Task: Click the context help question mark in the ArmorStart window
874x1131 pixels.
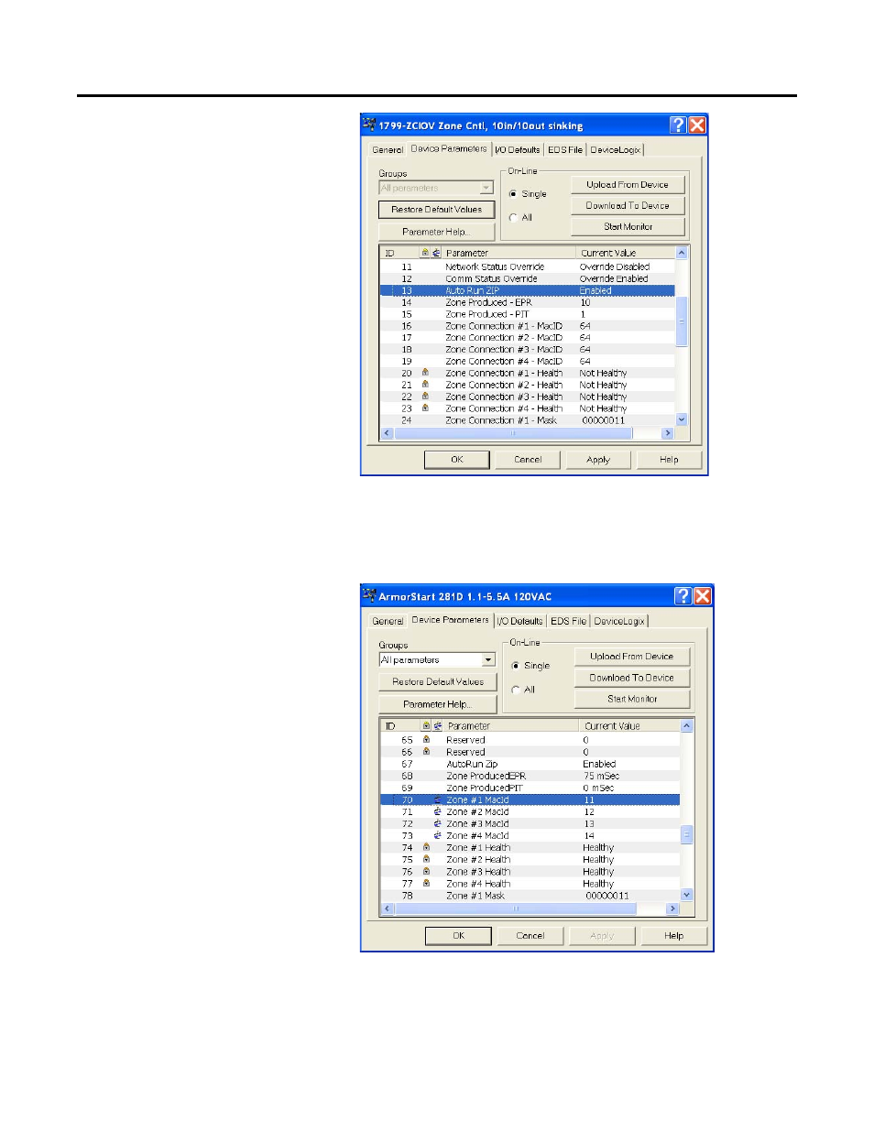Action: coord(683,596)
